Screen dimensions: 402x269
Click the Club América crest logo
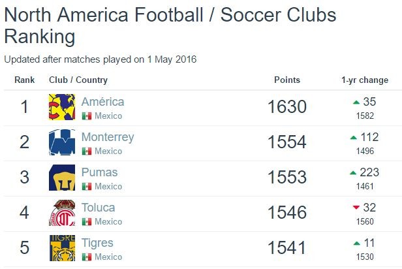pos(62,107)
